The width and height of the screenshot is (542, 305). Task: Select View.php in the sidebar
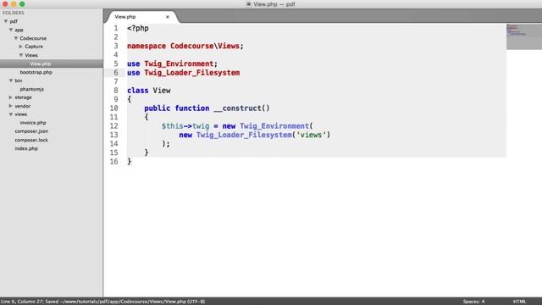[x=41, y=64]
